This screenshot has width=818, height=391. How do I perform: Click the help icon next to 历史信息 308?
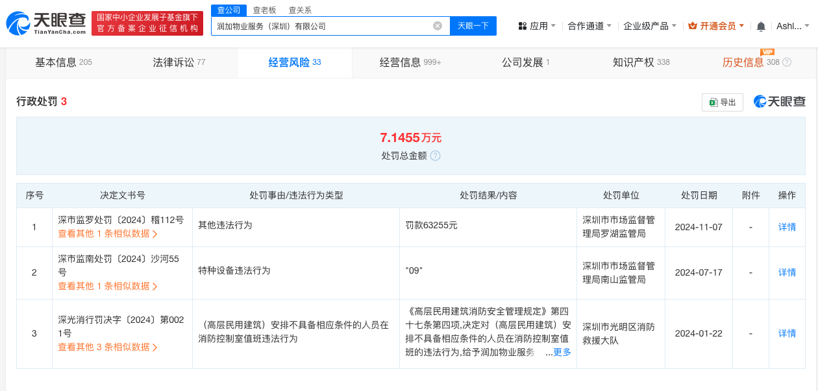coord(787,62)
